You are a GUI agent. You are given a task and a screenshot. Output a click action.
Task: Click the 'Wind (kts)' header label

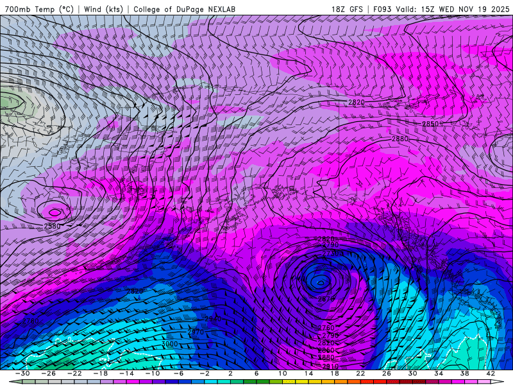tap(103, 9)
